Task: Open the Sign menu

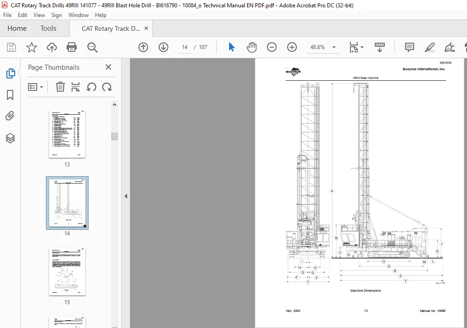Action: tap(56, 15)
